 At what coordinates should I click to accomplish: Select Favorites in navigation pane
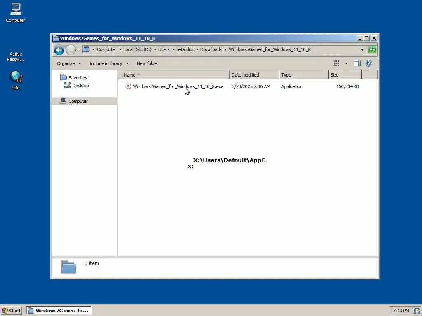click(74, 78)
